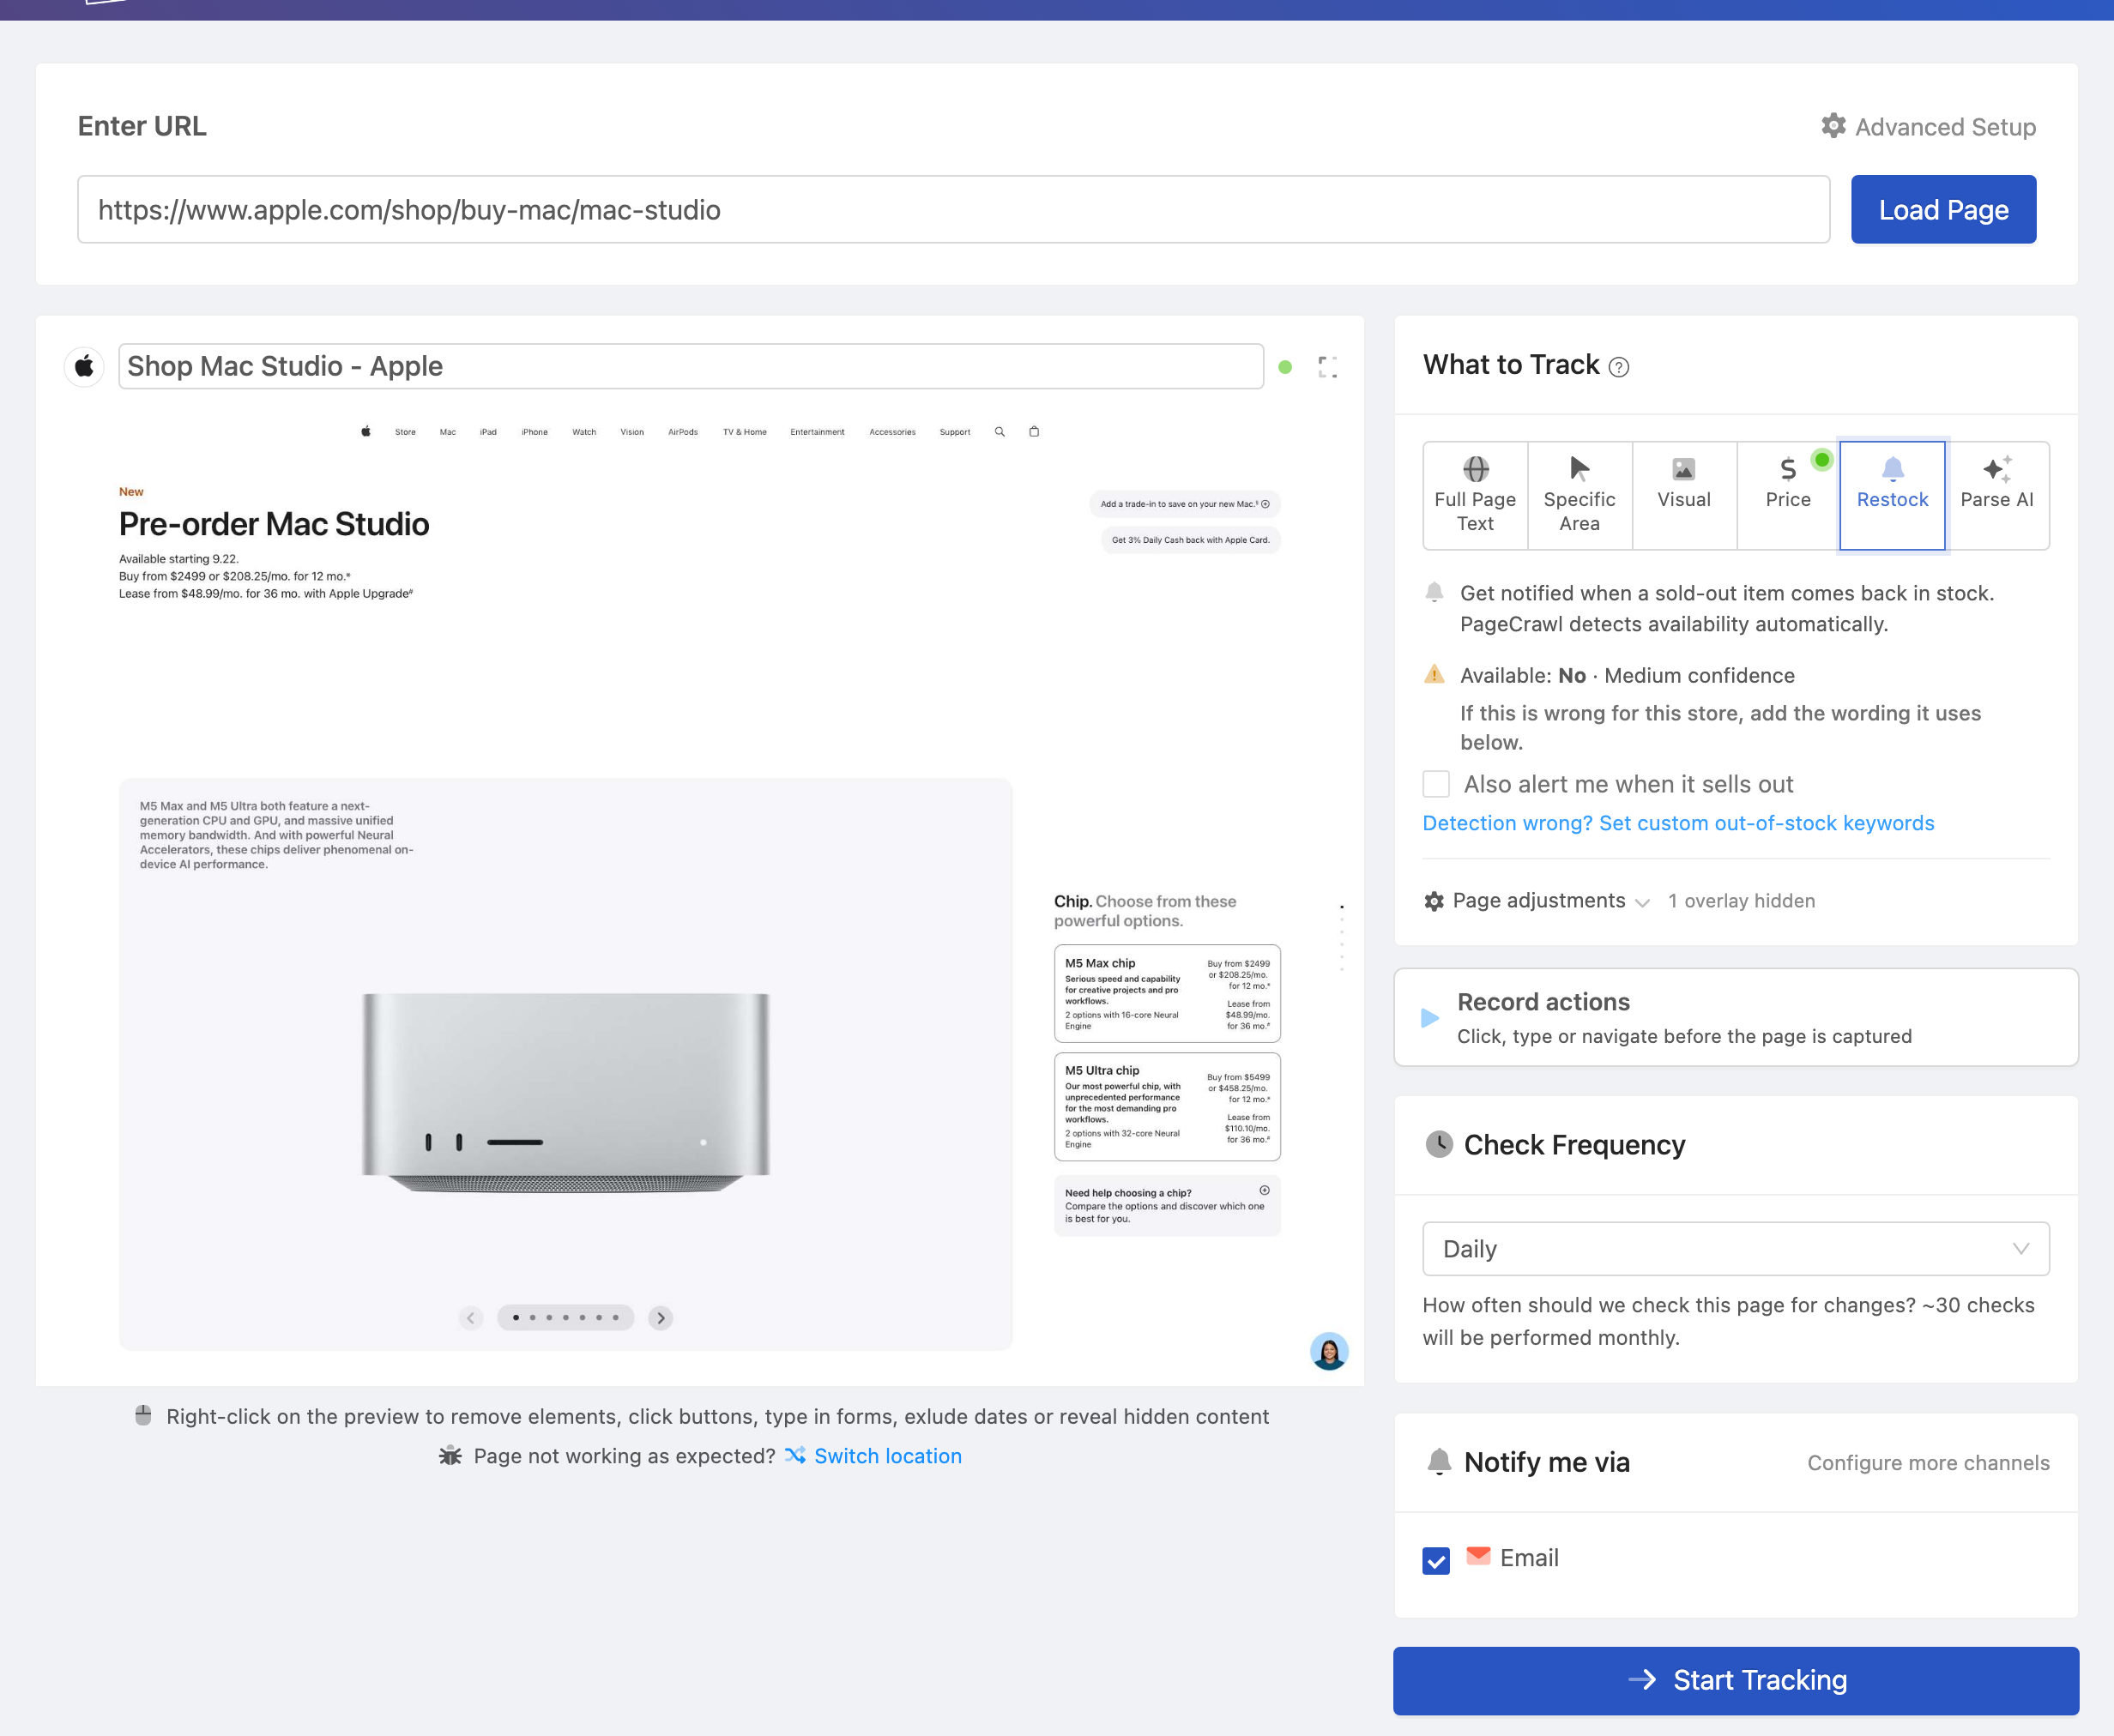Click Mac in Apple nav preview

(x=448, y=432)
